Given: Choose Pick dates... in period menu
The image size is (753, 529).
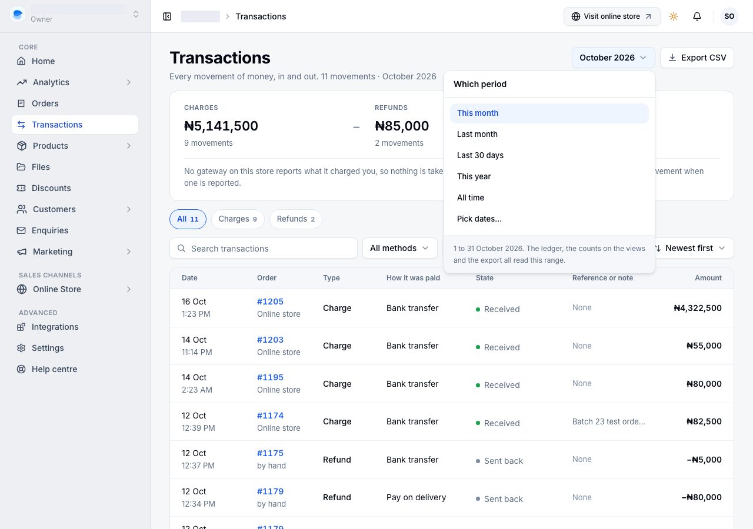Looking at the screenshot, I should pos(549,219).
